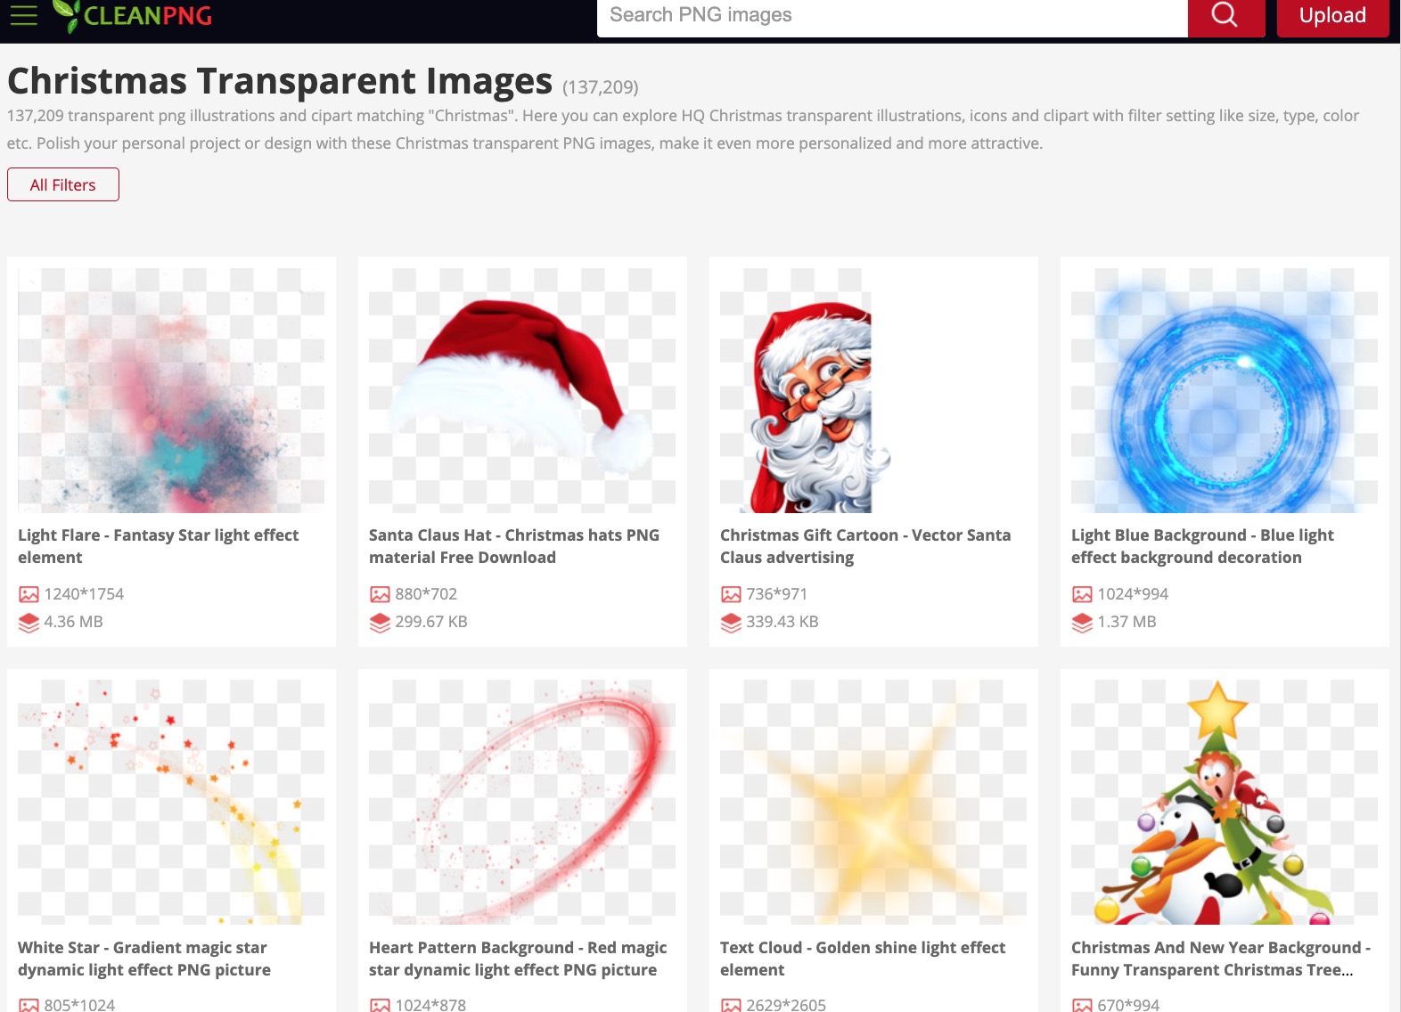Expand the All Filters options
1401x1012 pixels.
pyautogui.click(x=63, y=184)
